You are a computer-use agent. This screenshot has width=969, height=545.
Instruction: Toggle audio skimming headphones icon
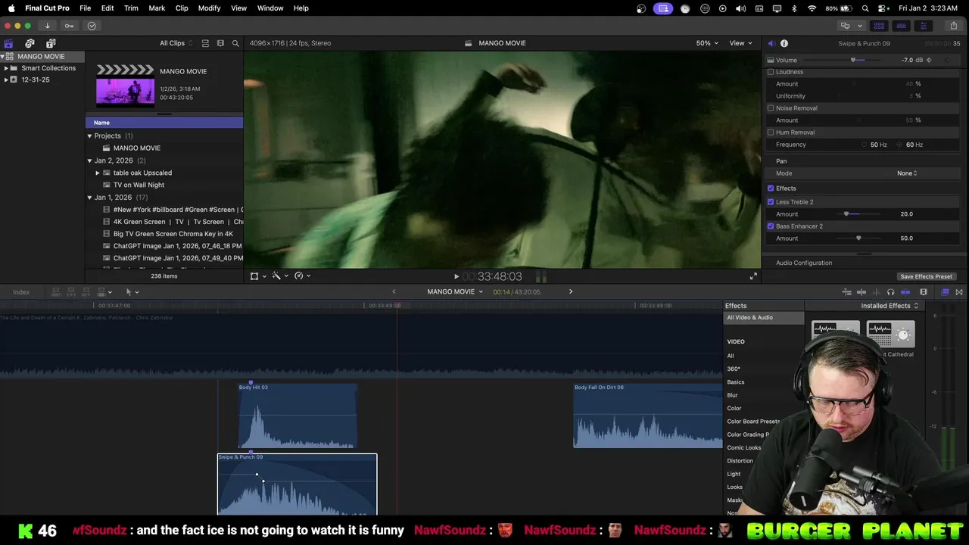click(890, 292)
